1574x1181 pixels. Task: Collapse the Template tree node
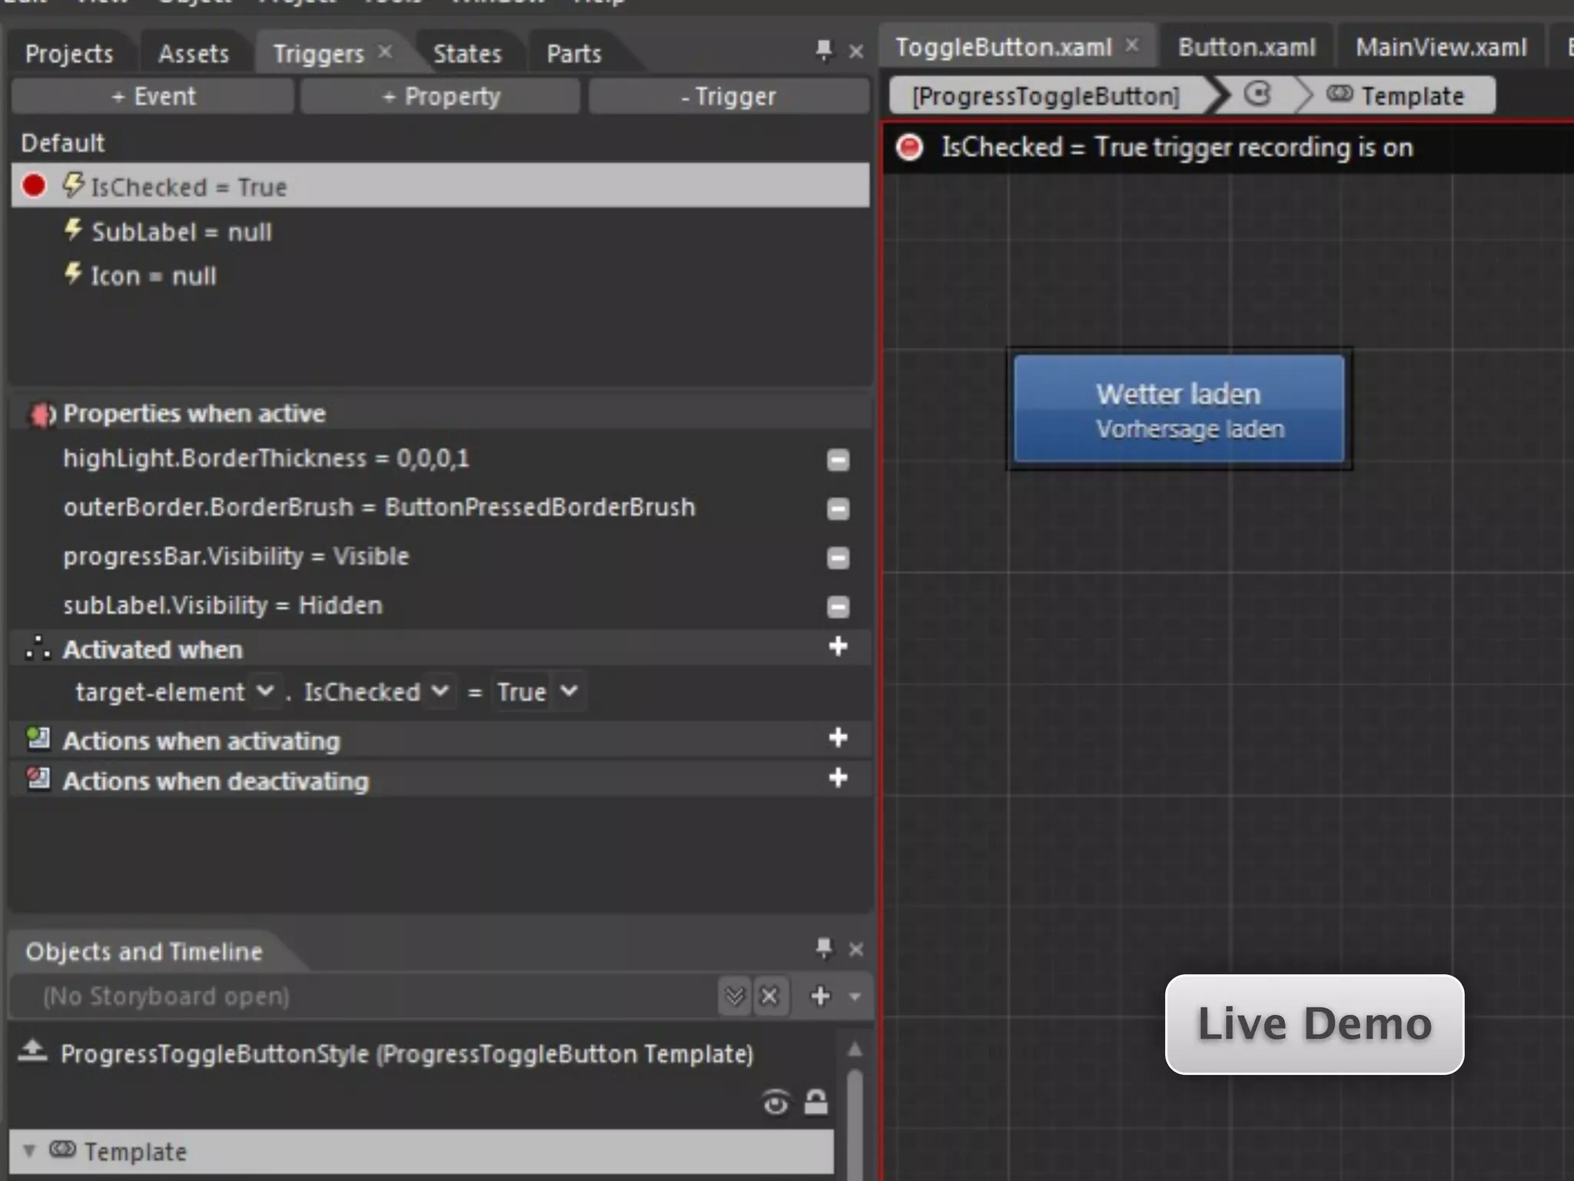(x=28, y=1151)
